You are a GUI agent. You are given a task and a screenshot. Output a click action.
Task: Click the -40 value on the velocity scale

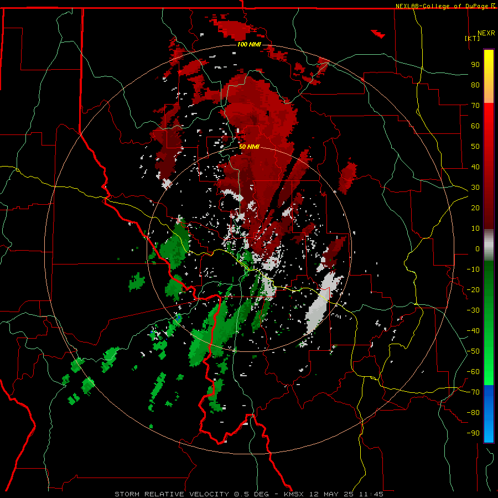pos(473,331)
